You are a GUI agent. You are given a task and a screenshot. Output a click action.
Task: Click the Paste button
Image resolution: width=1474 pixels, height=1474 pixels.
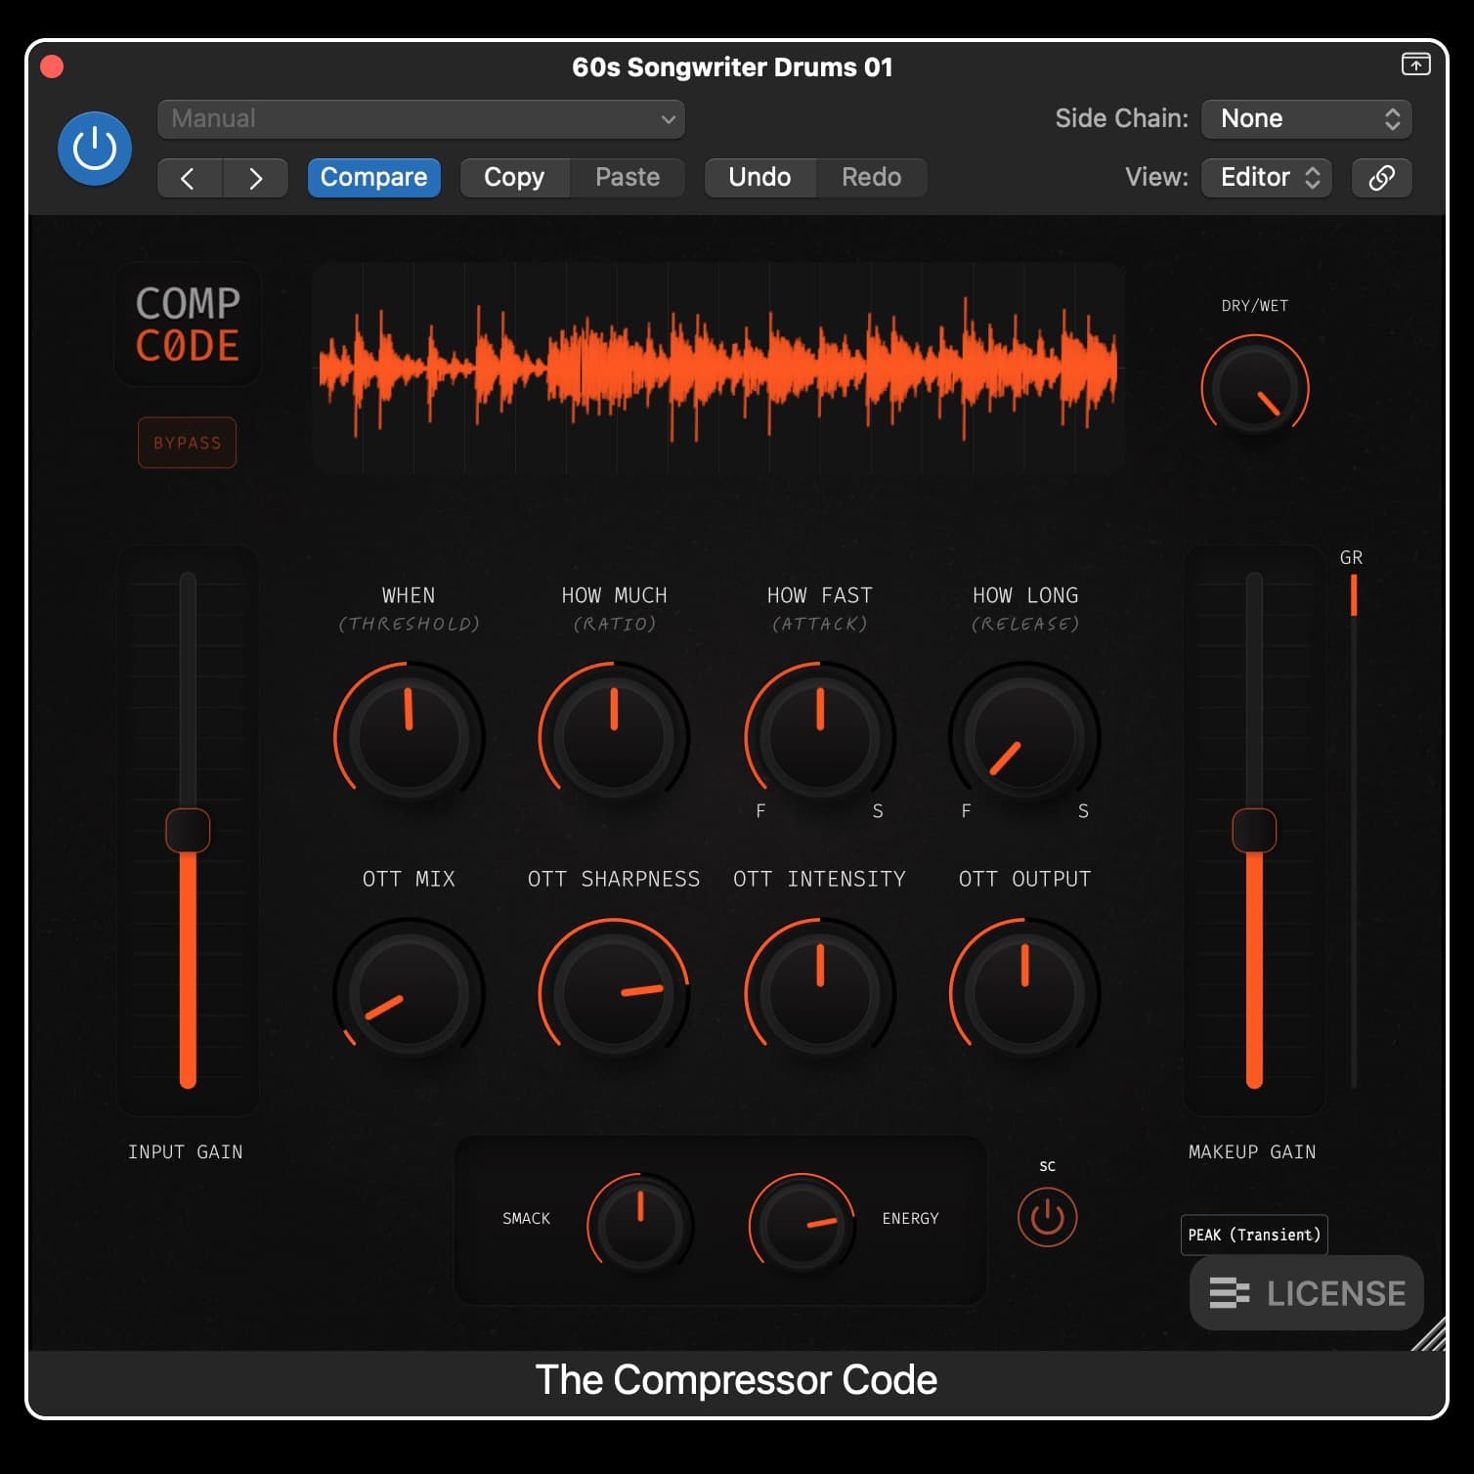coord(628,177)
